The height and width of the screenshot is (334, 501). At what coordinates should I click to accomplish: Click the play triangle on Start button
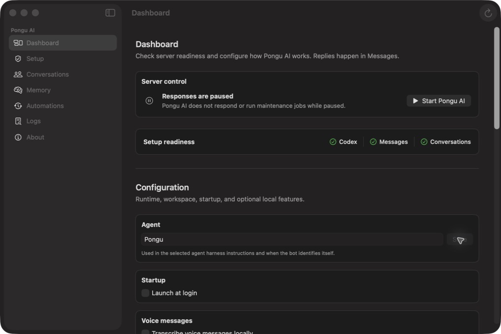[416, 101]
